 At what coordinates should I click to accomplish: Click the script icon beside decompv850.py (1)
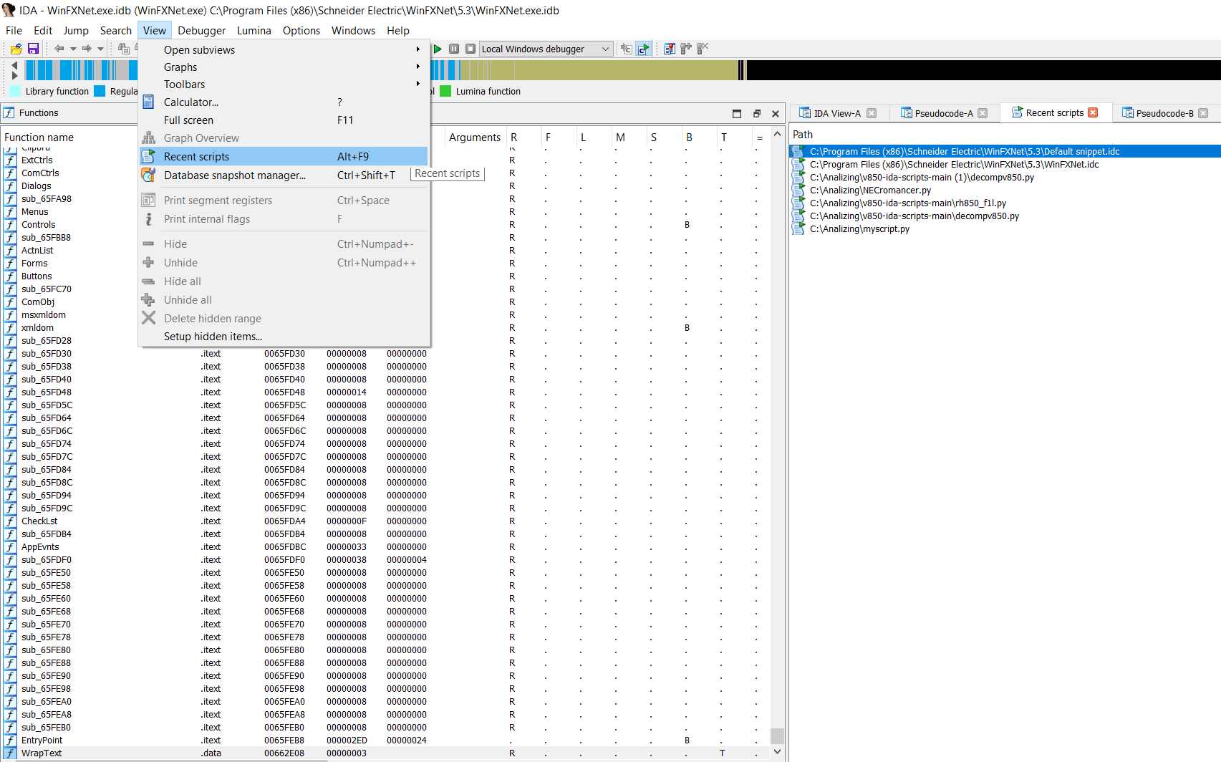[x=798, y=177]
